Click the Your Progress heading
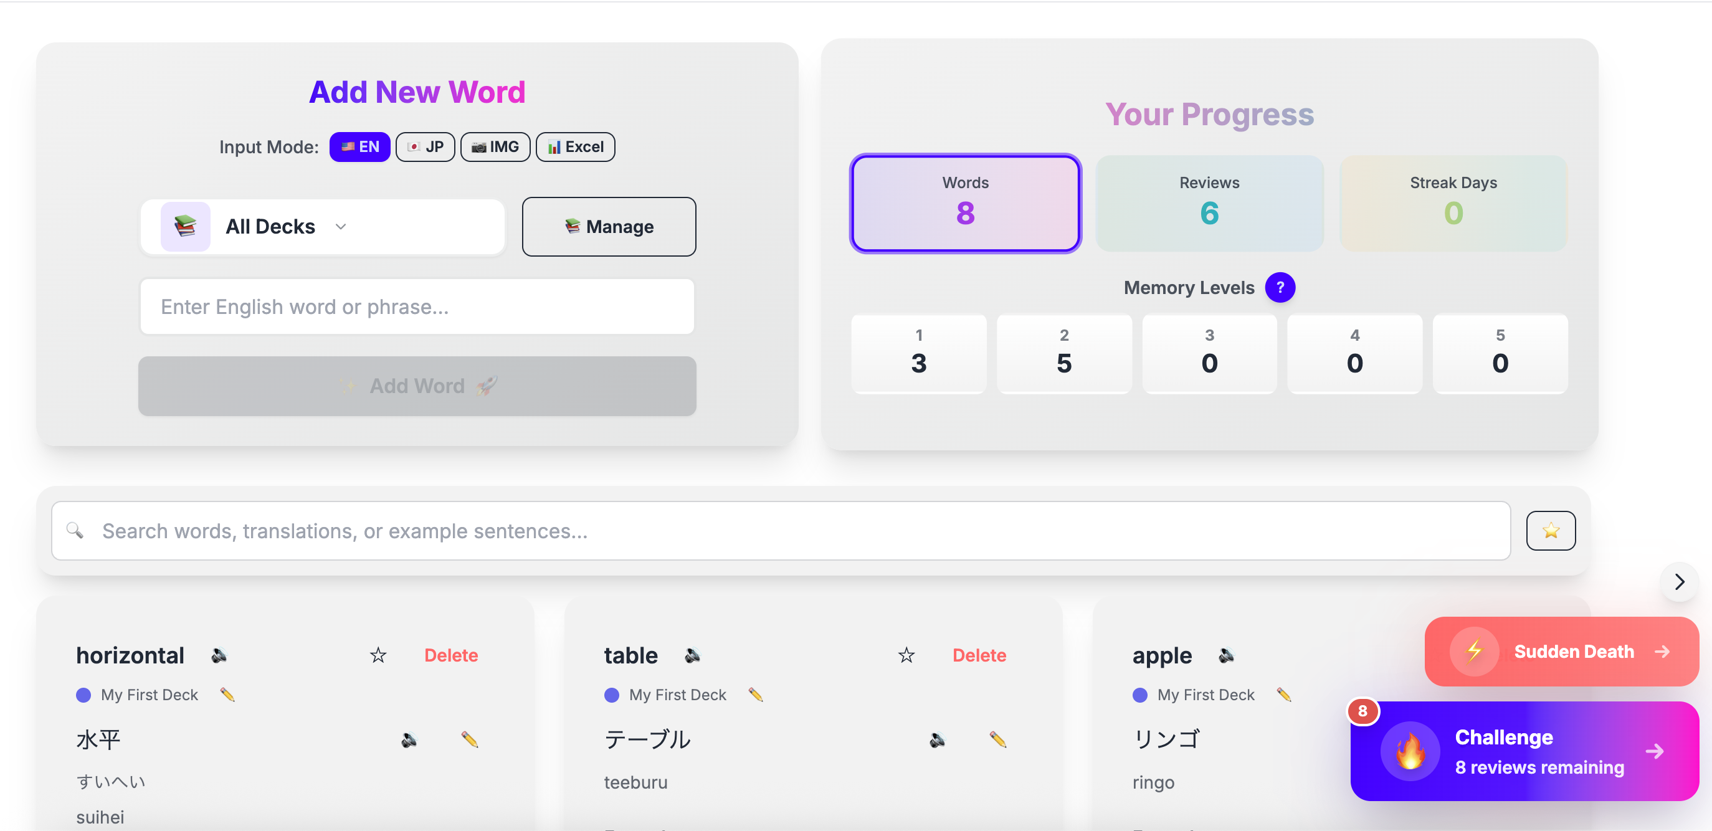The height and width of the screenshot is (831, 1712). click(1210, 114)
